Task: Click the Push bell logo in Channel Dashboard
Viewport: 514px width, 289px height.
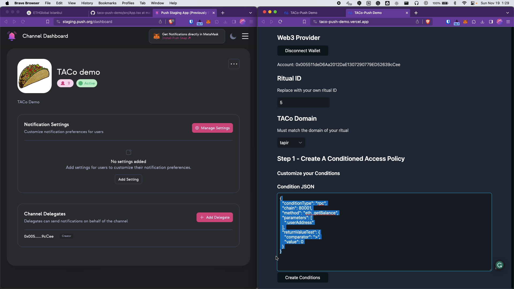Action: tap(12, 36)
